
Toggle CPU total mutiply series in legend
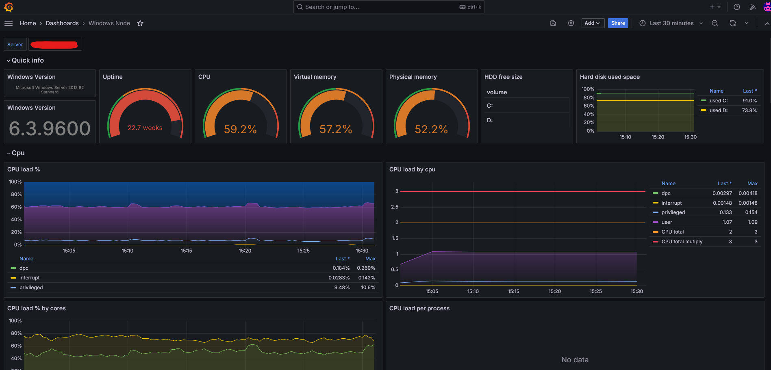(x=682, y=242)
